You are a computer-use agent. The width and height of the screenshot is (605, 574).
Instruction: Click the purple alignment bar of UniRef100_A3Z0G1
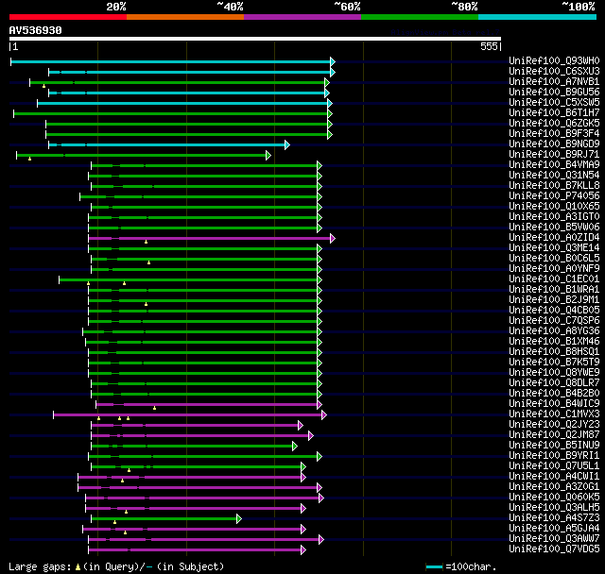[x=199, y=488]
